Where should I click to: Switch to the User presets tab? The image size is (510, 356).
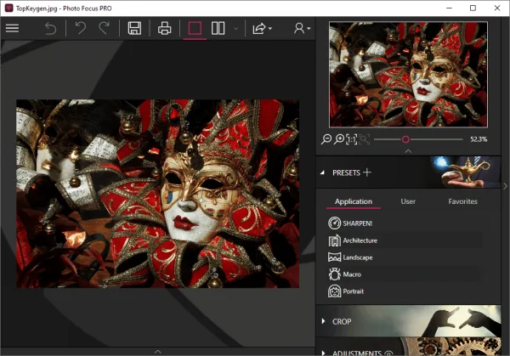point(408,201)
